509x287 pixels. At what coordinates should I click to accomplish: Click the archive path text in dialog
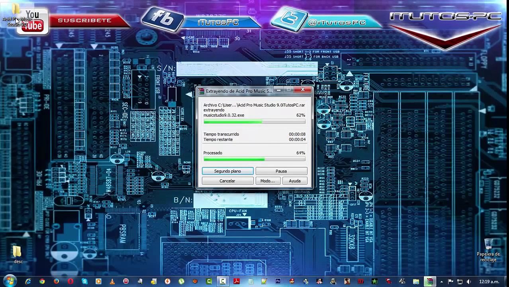click(254, 105)
